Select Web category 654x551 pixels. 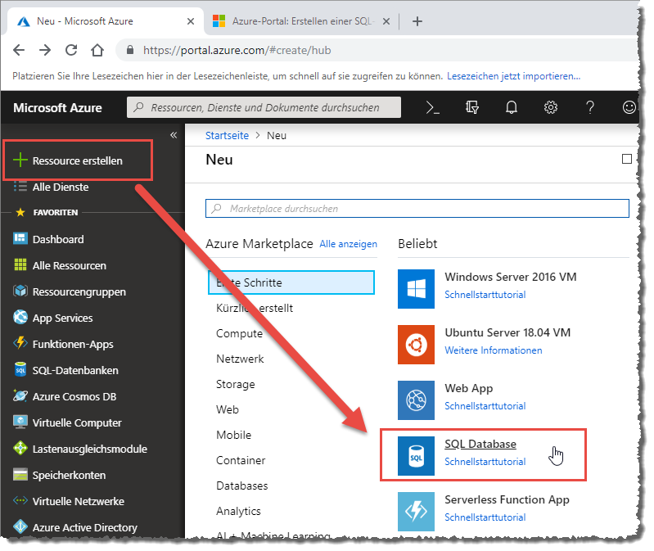[x=228, y=409]
